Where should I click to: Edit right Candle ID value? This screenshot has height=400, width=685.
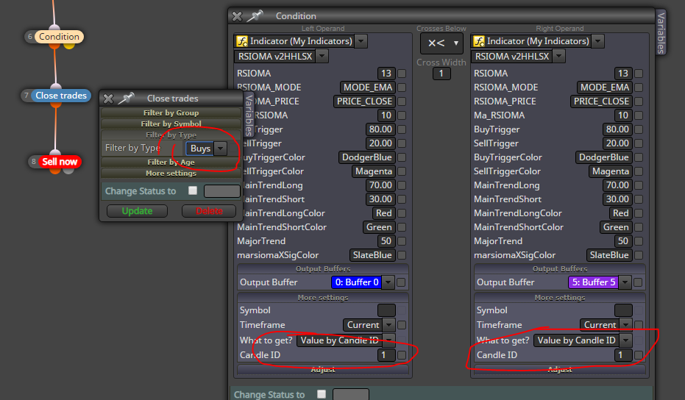[x=623, y=355]
